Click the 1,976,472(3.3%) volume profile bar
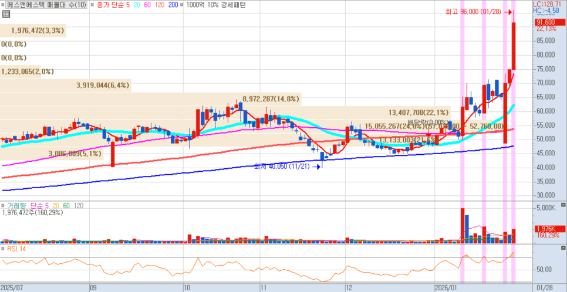Image resolution: width=567 pixels, height=292 pixels. click(x=33, y=30)
